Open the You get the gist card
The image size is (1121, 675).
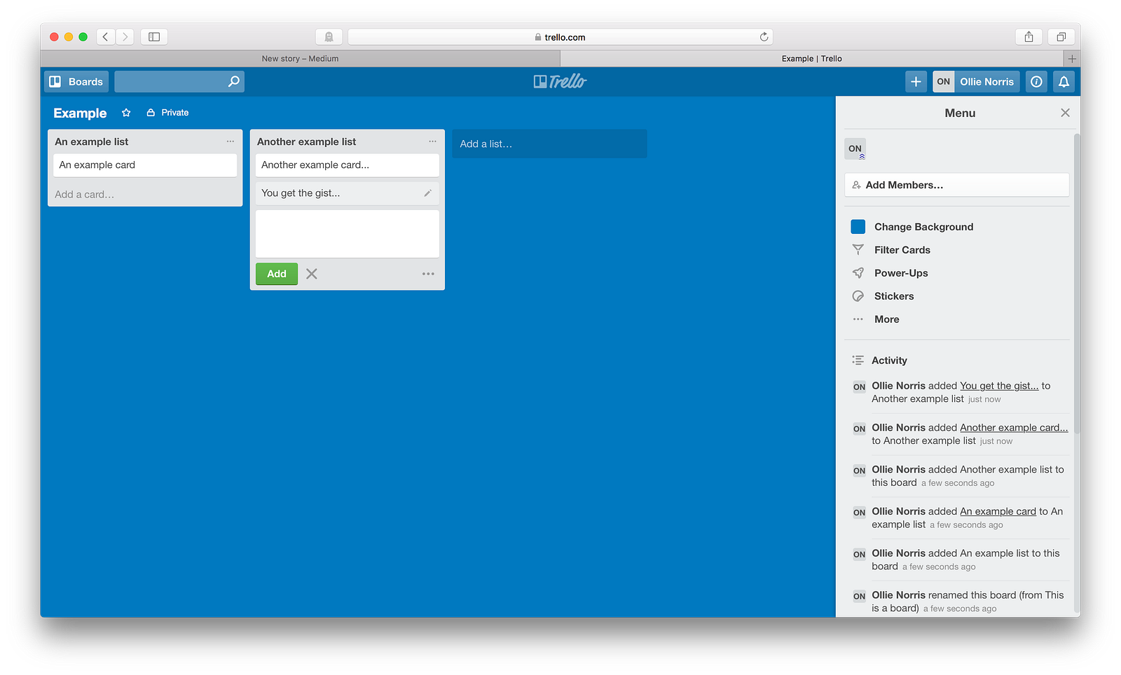348,193
